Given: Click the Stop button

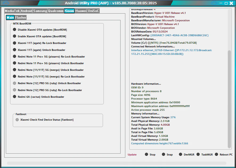Looking at the screenshot, I should [150, 154].
